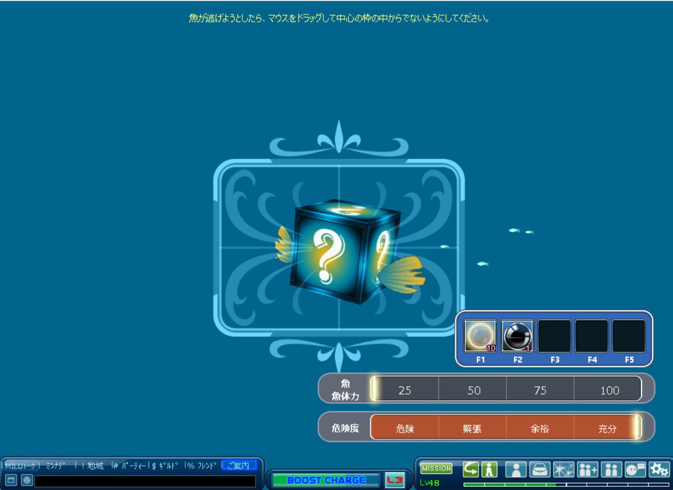Open the two-person party icon
This screenshot has height=490, width=673.
[611, 469]
